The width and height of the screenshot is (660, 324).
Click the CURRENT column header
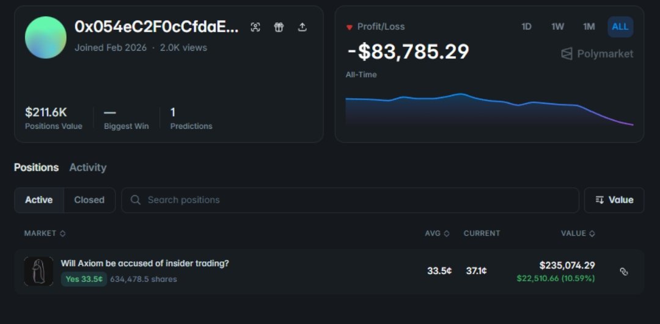[x=482, y=233]
